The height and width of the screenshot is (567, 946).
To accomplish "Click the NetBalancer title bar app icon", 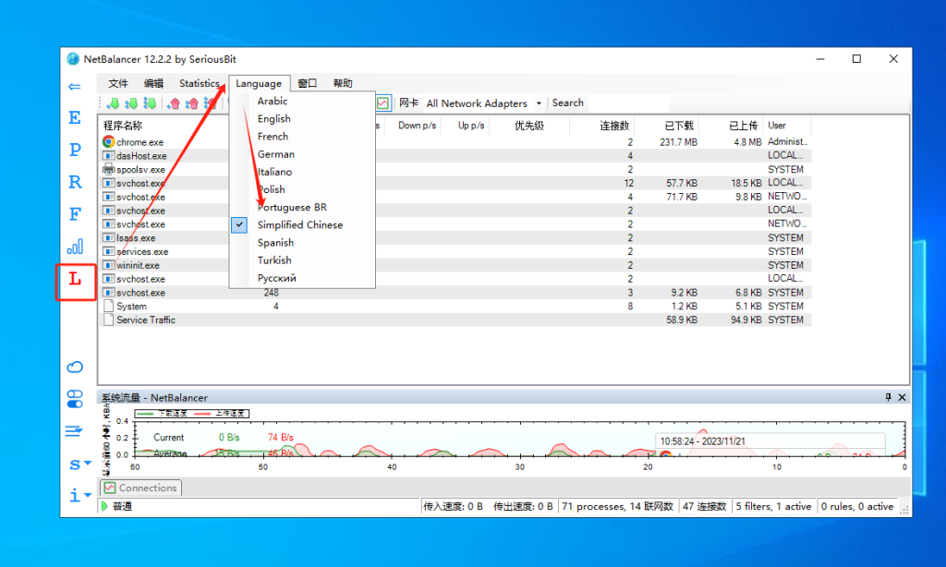I will point(73,58).
